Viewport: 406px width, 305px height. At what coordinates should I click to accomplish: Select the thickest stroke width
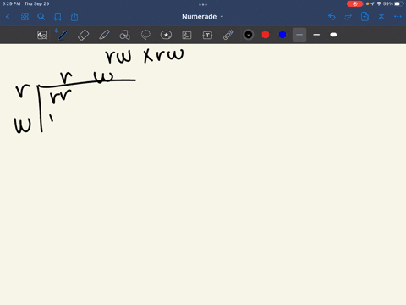pyautogui.click(x=333, y=35)
